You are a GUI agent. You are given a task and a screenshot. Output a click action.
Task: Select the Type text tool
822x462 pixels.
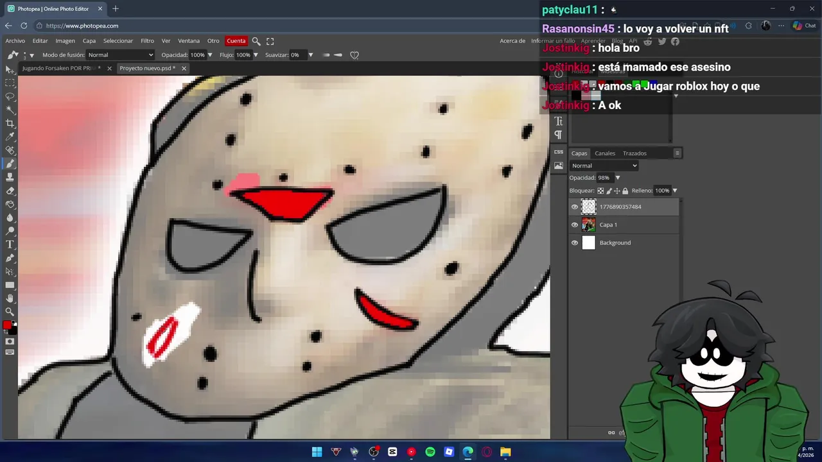click(x=10, y=244)
